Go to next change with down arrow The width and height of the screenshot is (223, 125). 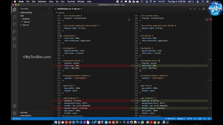[x=195, y=9]
